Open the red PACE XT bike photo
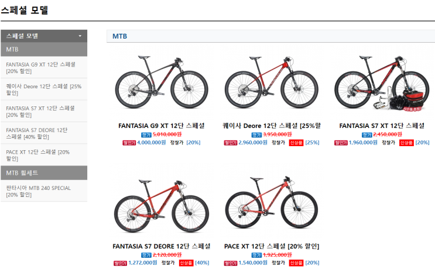The height and width of the screenshot is (273, 435). (271, 205)
